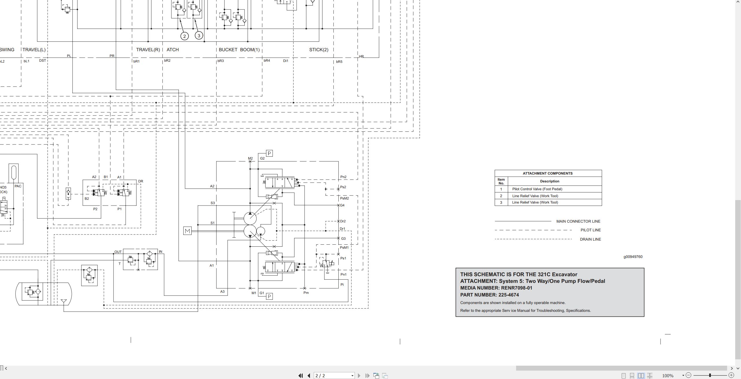Click item 2 'Line Relief Valve (Work Tool)' row
741x379 pixels.
tap(548, 196)
